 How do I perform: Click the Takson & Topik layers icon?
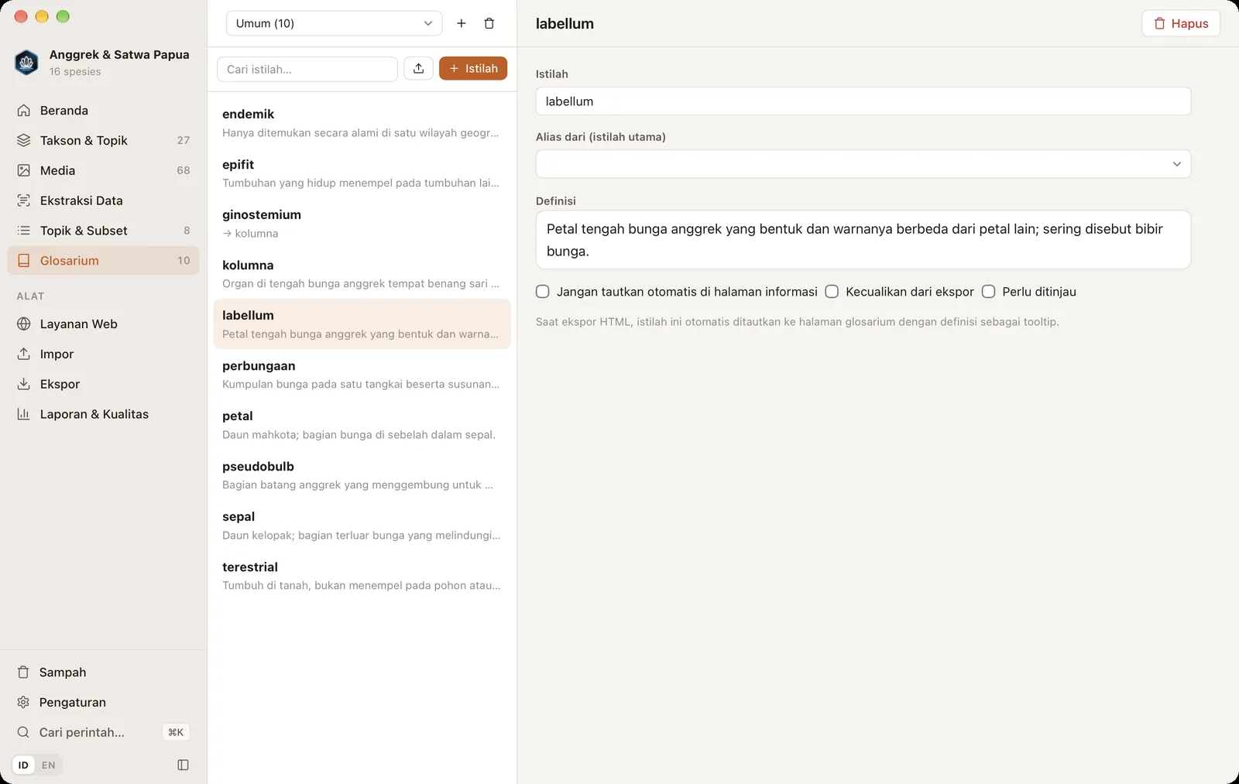pyautogui.click(x=24, y=140)
